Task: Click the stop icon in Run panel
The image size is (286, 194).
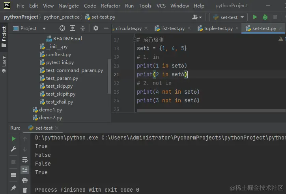Action: click(x=13, y=162)
